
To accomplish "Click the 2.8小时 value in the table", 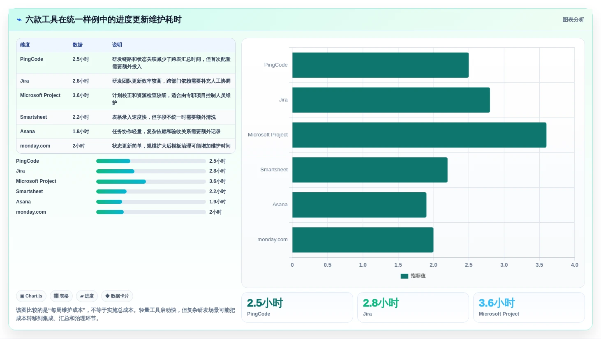I will click(81, 81).
